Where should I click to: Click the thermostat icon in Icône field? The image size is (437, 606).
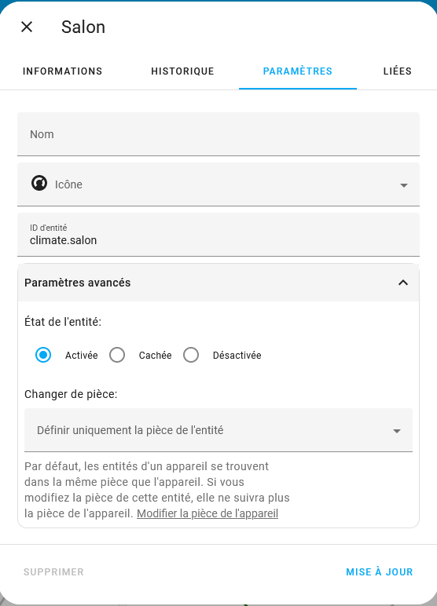point(39,183)
